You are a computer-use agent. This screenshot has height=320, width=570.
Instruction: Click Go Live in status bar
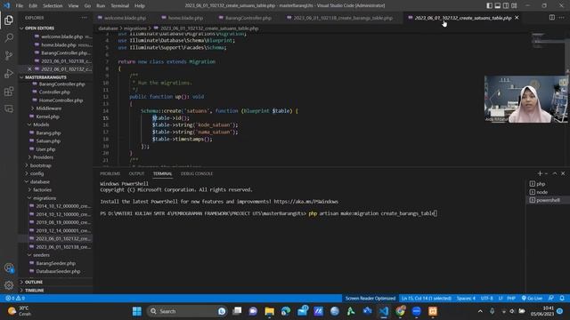pos(532,298)
